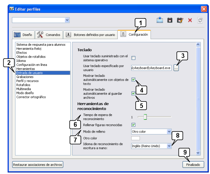Click the browse button next to keyboard path

(x=176, y=68)
